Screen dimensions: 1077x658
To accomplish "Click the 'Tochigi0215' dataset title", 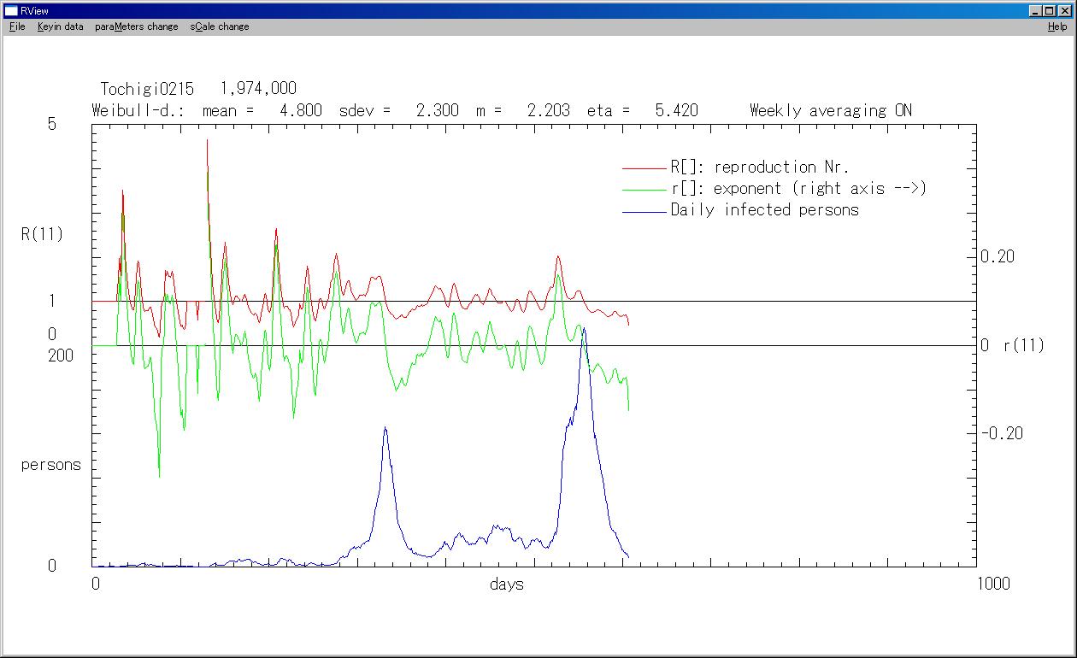I will click(x=147, y=89).
